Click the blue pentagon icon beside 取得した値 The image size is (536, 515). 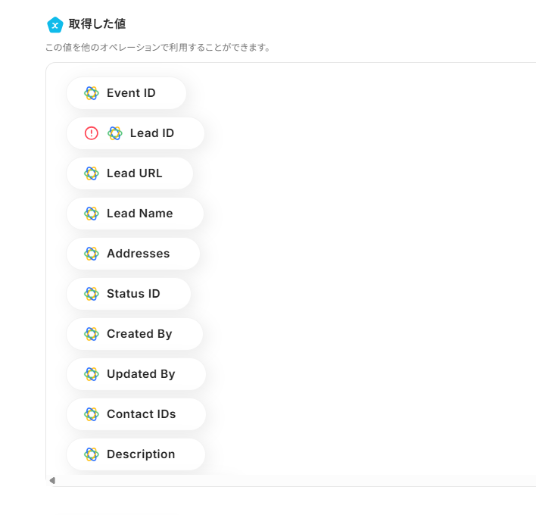point(55,25)
